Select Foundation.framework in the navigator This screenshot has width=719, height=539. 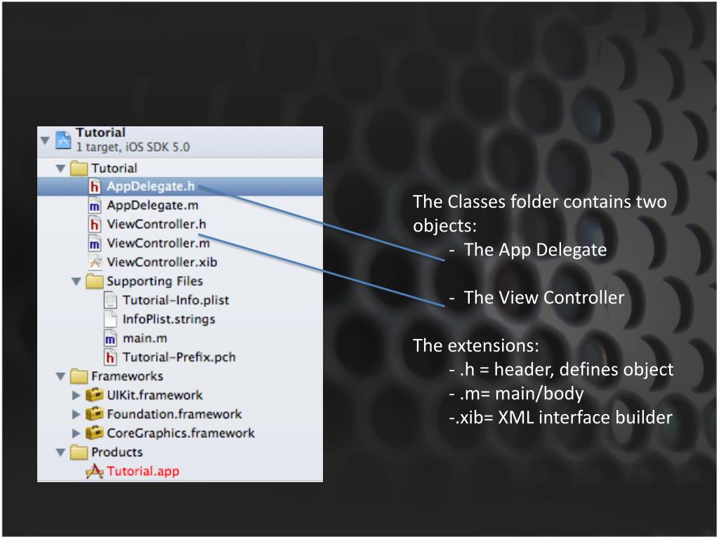click(174, 414)
